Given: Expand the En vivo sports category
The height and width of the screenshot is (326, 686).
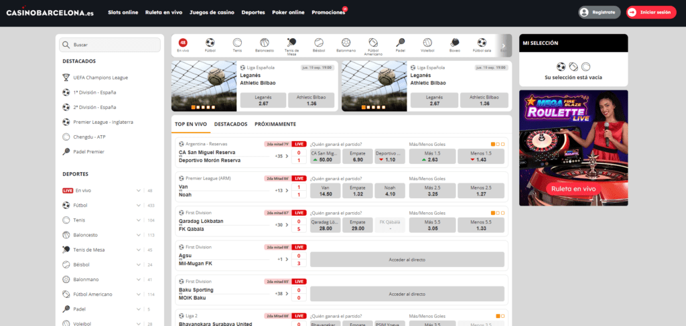Looking at the screenshot, I should [x=139, y=191].
